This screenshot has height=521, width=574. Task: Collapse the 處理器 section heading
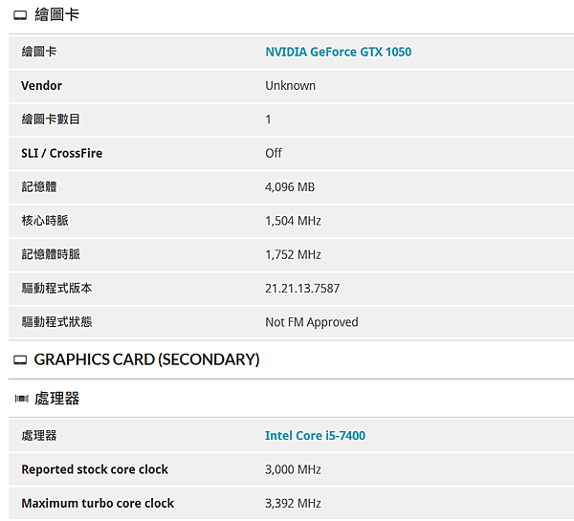tap(56, 399)
